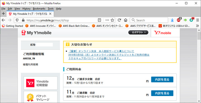201x103 pixels.
Task: Click the 期間:12月1日から12月13日まで text
Action: coord(85,83)
